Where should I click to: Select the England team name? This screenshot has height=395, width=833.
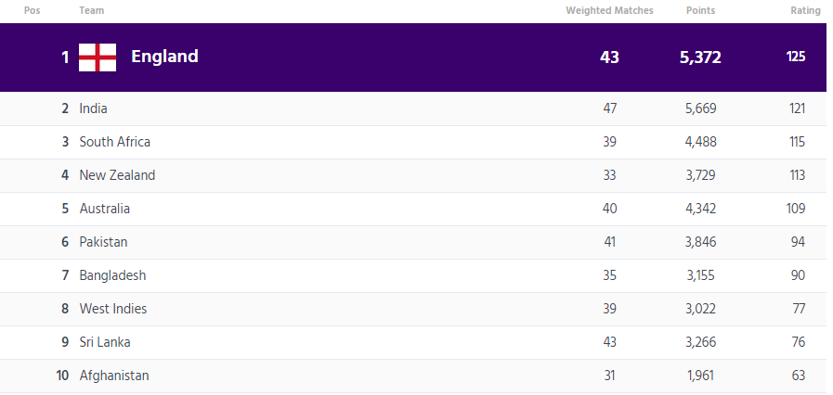pyautogui.click(x=164, y=57)
